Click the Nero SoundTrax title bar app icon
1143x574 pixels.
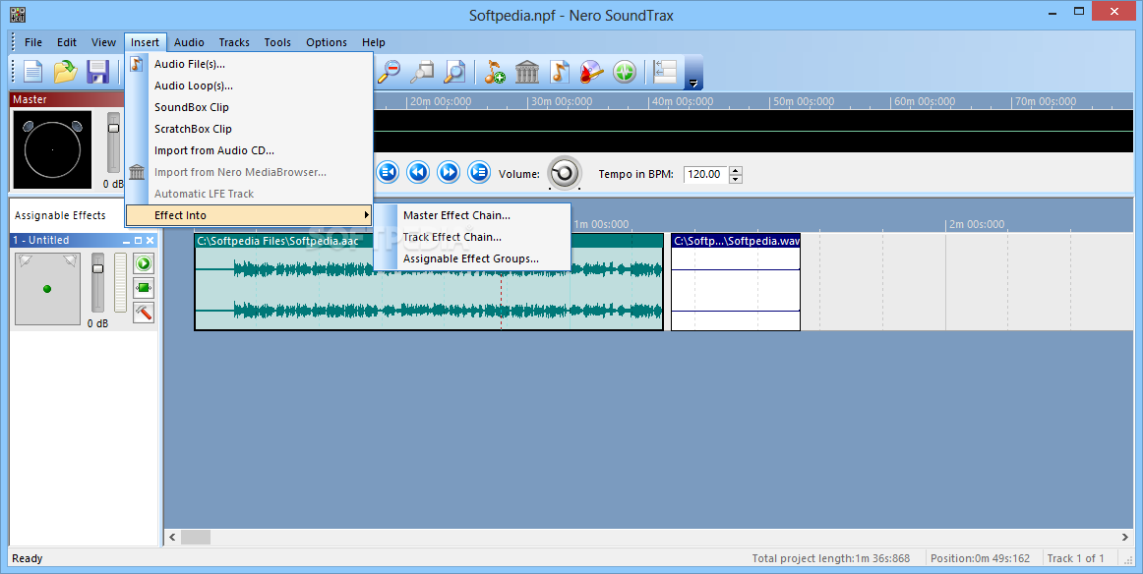18,15
